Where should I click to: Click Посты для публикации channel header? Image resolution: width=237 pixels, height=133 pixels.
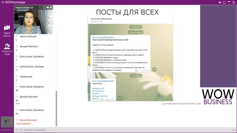tap(101, 19)
